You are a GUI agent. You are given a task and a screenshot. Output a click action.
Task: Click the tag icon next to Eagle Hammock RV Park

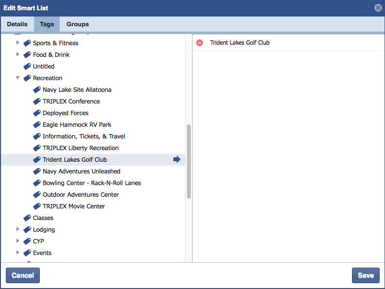37,125
